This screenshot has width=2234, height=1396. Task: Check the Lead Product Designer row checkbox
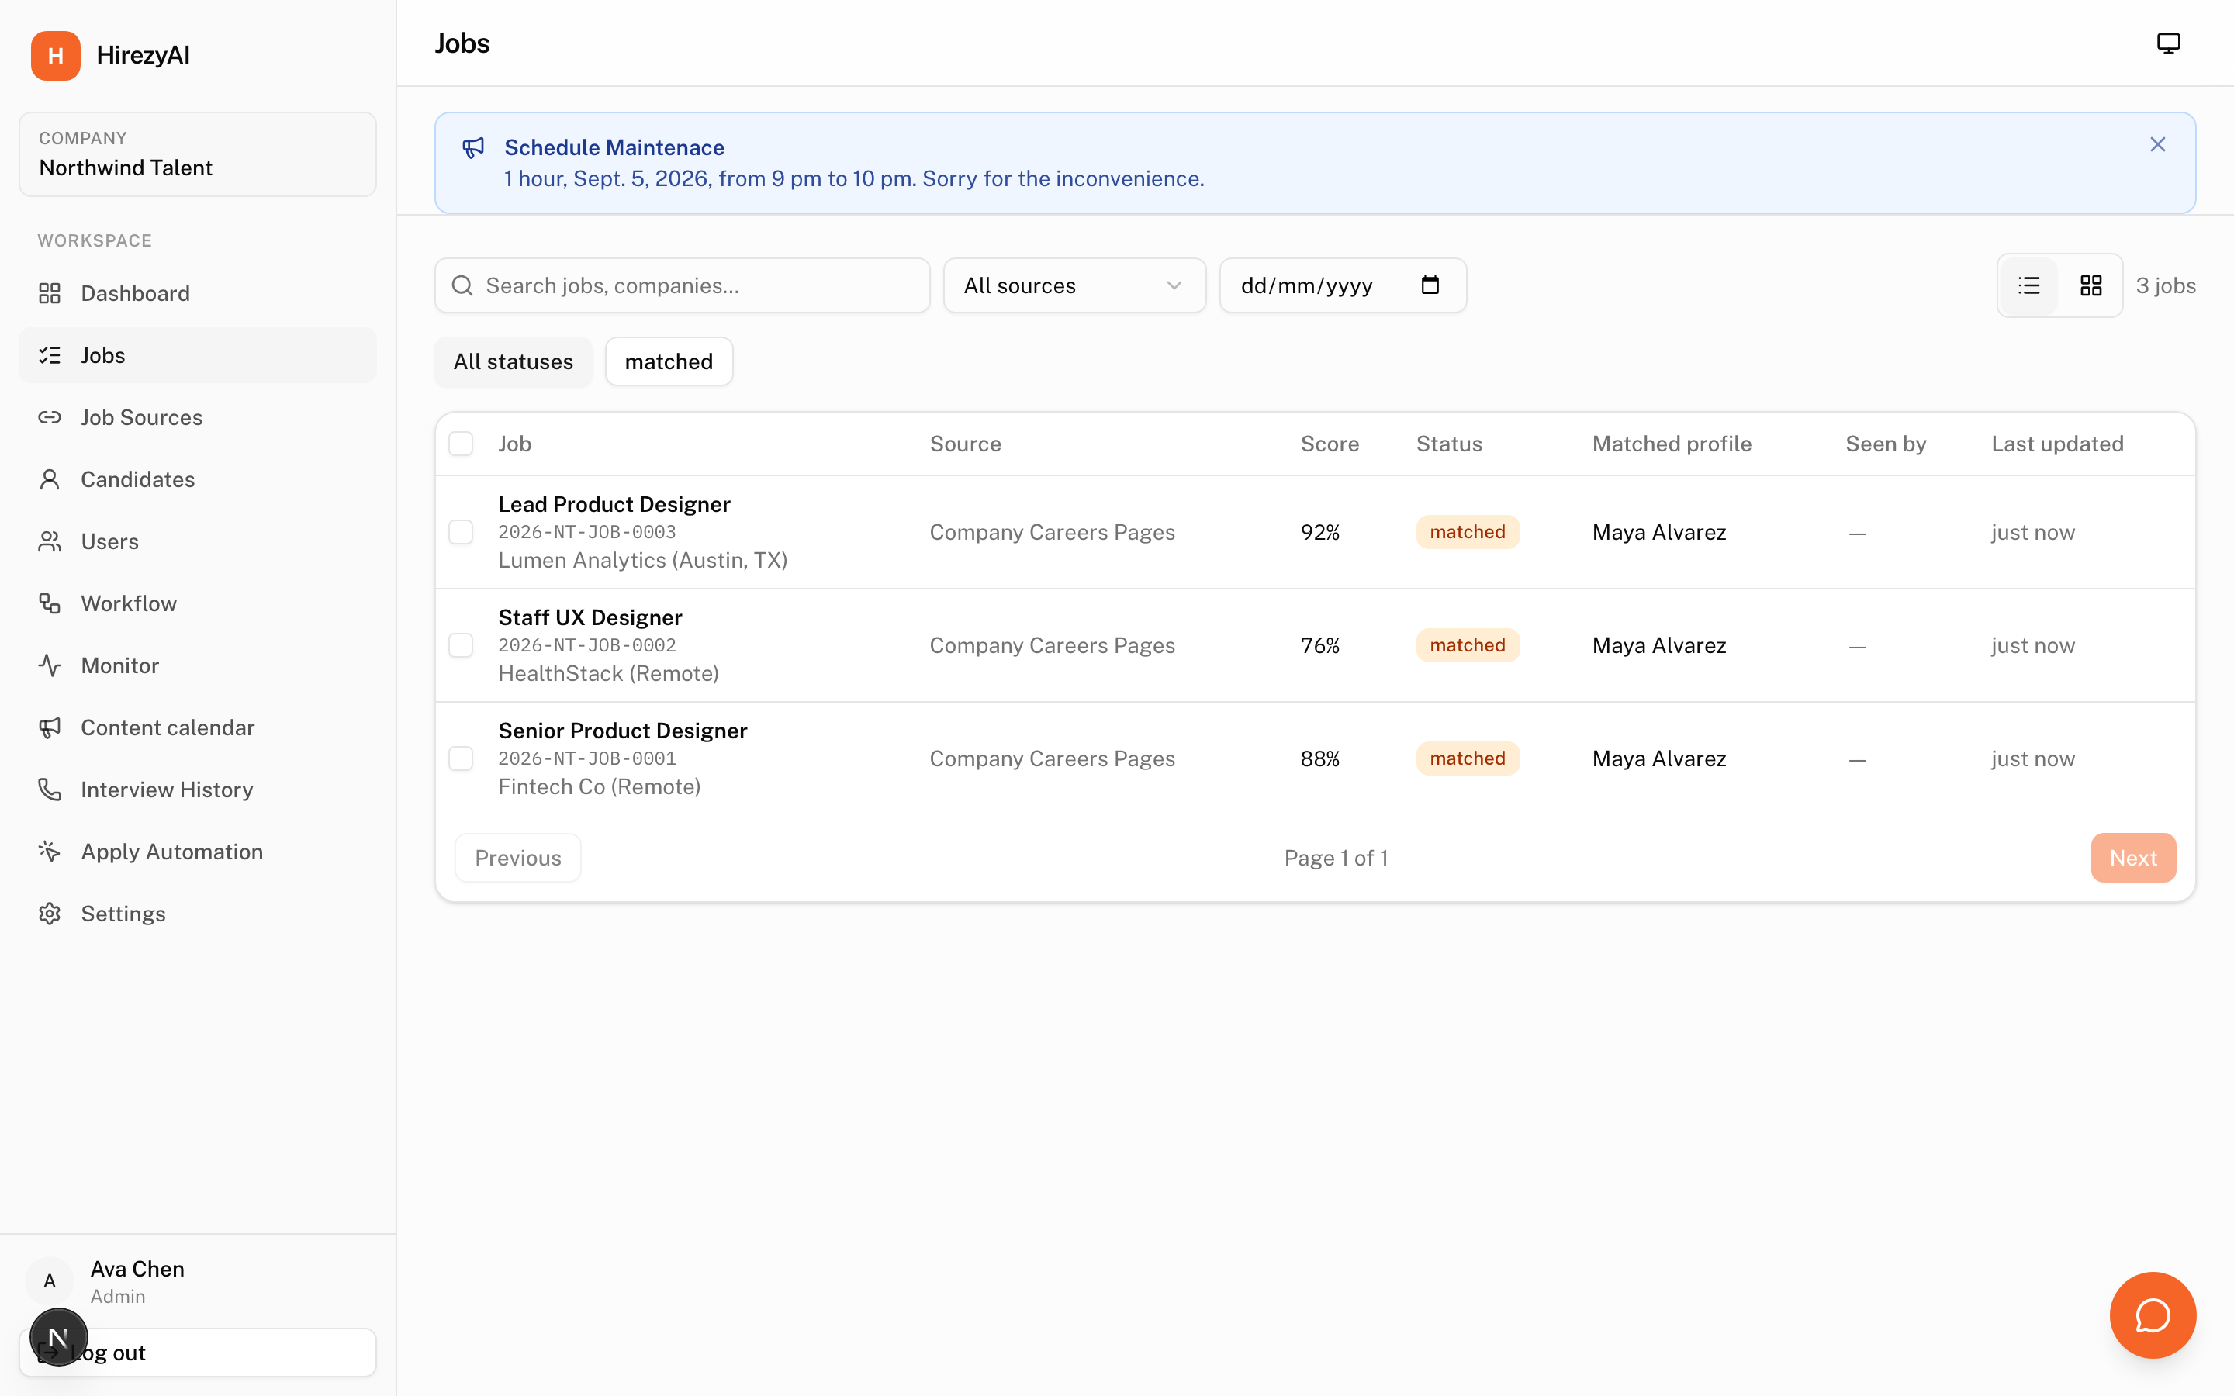tap(461, 532)
